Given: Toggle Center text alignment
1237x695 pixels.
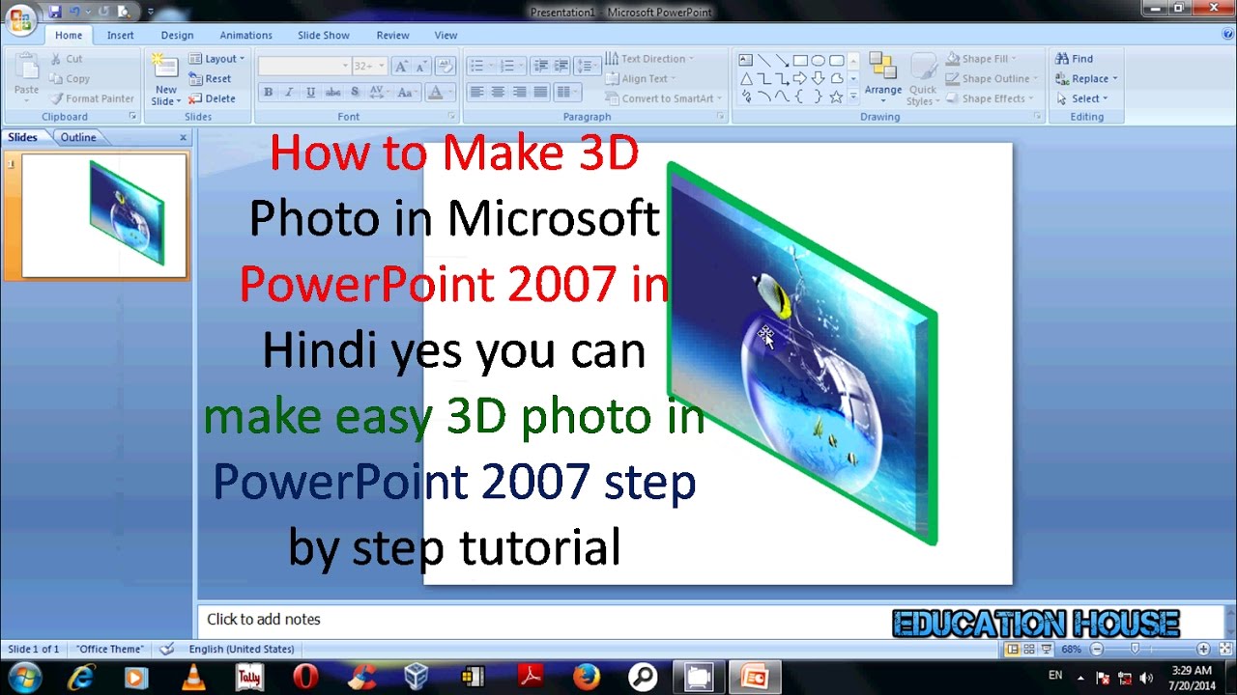Looking at the screenshot, I should (x=498, y=93).
